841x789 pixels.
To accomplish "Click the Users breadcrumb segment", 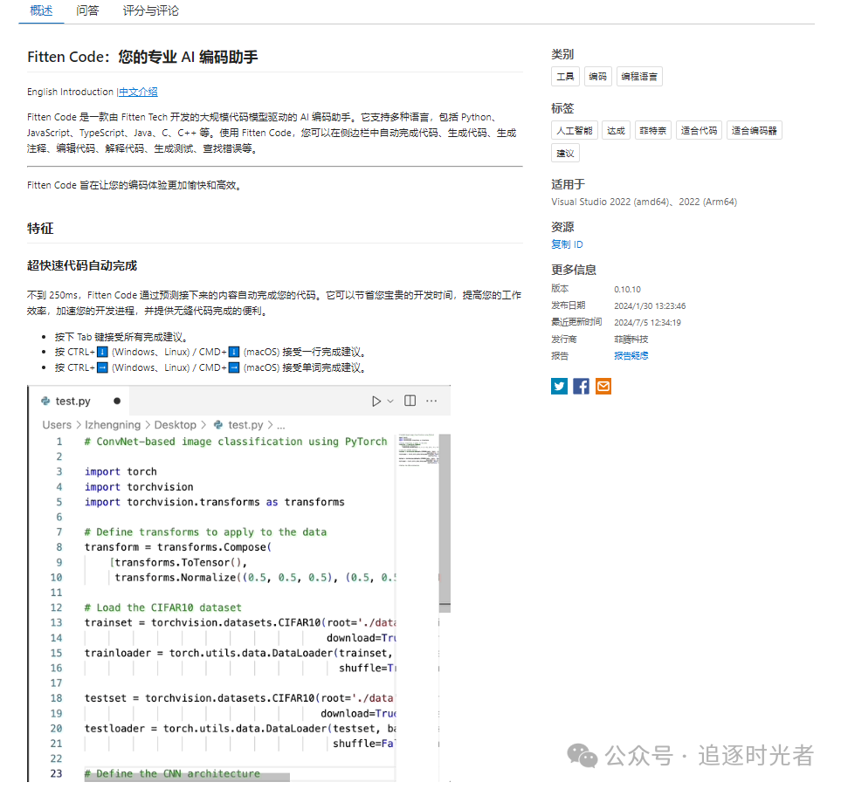I will pos(57,425).
